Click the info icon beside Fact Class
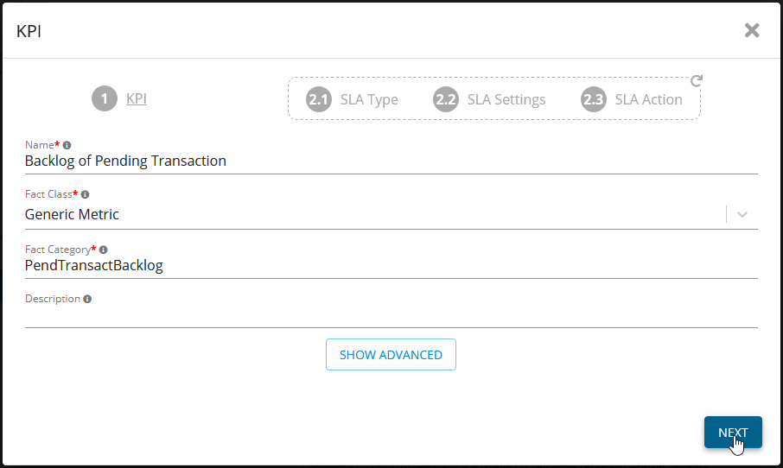 click(85, 194)
